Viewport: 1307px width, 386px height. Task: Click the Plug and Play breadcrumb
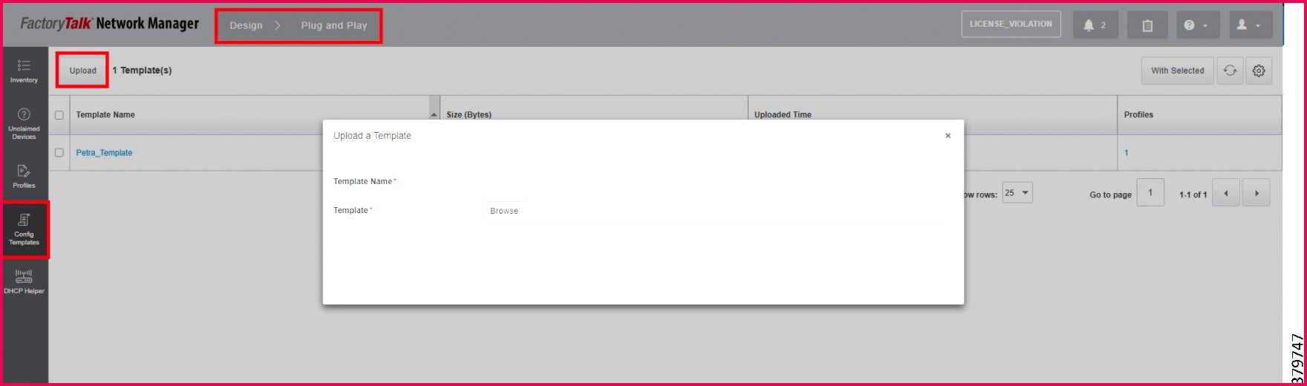click(333, 25)
